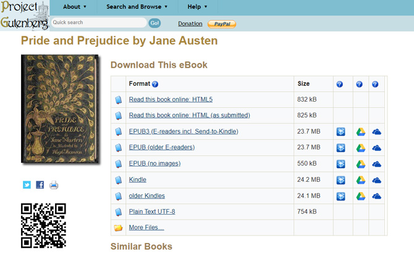
Task: Download EPUB3 (E-readers incl. Send-to-Kindle)
Action: [184, 131]
